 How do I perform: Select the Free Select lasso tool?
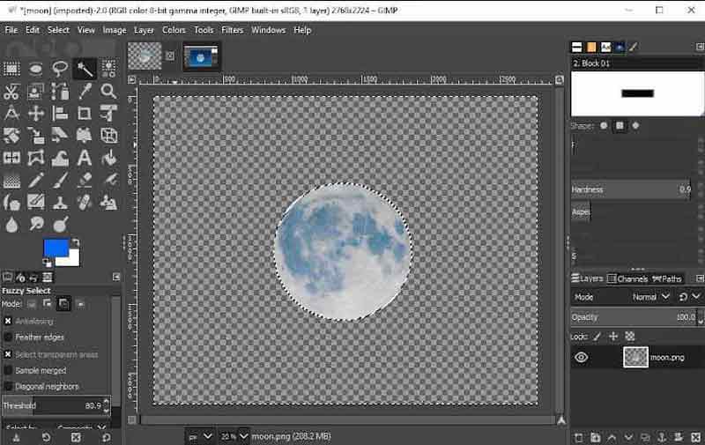60,68
